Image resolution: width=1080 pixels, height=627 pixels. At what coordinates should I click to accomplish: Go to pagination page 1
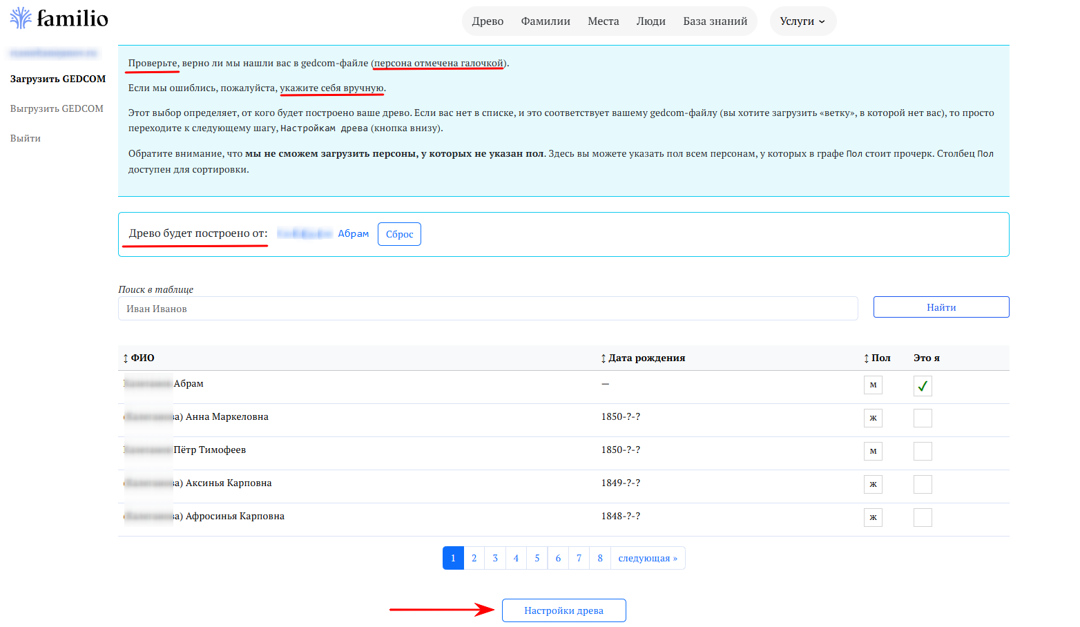[453, 558]
